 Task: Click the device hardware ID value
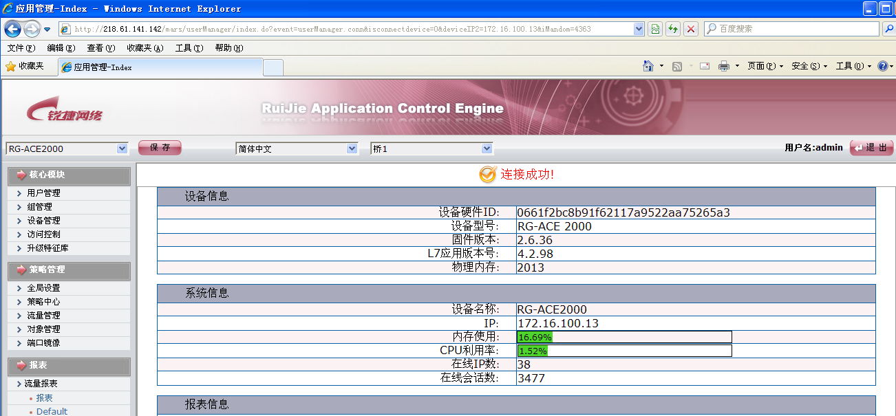pos(623,212)
